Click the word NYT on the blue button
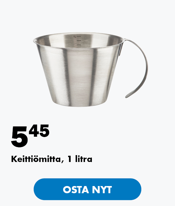This screenshot has height=206, width=175. click(x=102, y=189)
